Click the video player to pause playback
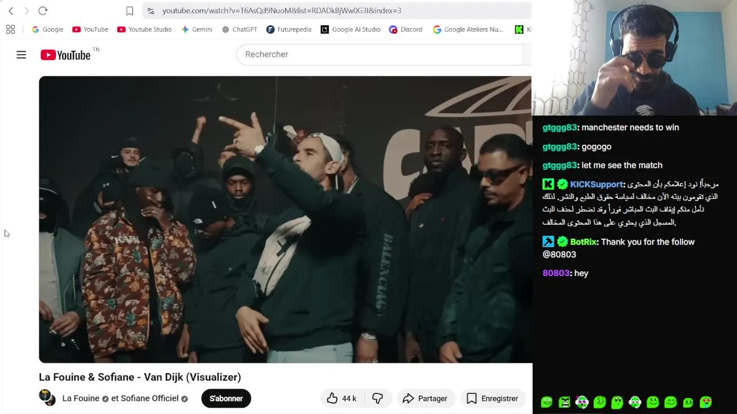 [286, 219]
